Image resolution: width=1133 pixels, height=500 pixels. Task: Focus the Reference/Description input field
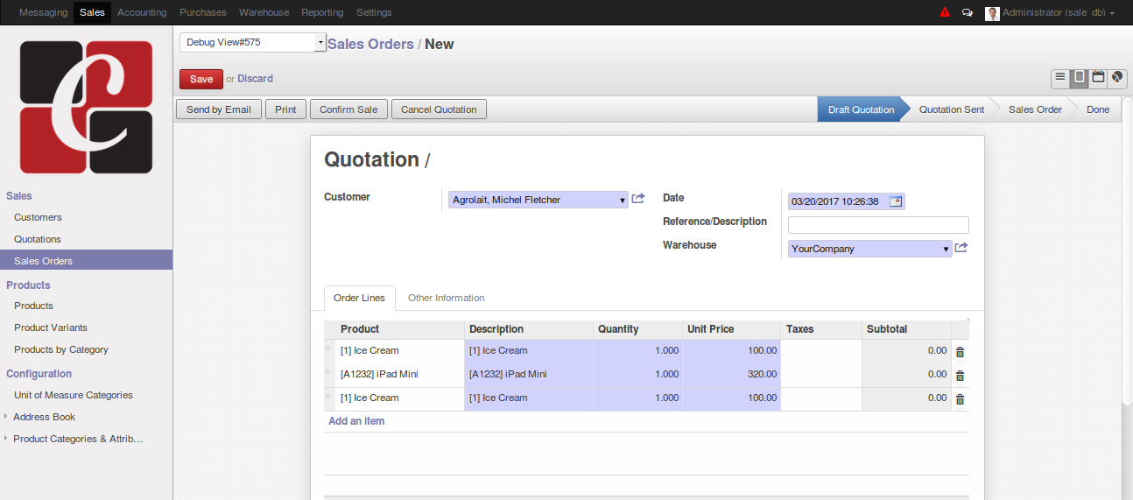pos(878,225)
